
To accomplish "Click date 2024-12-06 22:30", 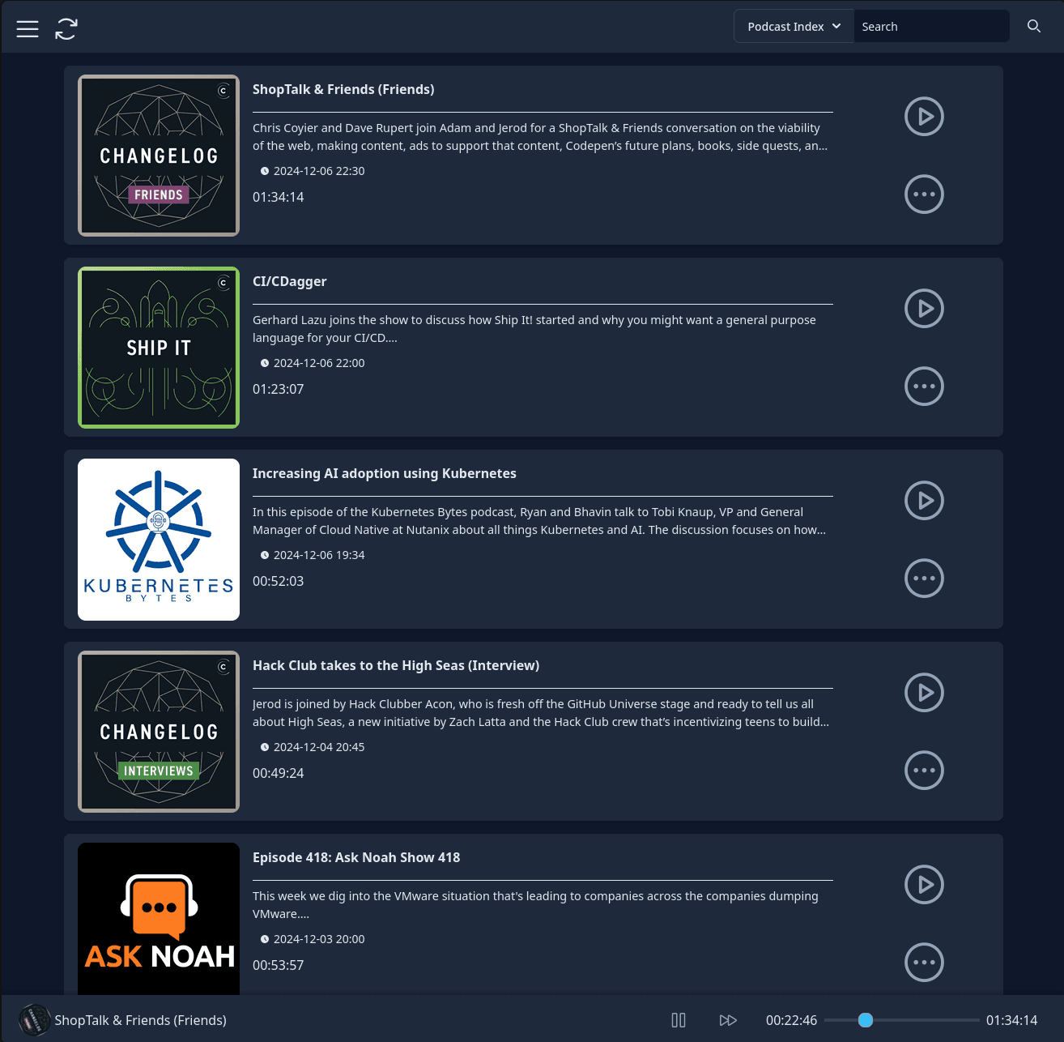I will [319, 171].
